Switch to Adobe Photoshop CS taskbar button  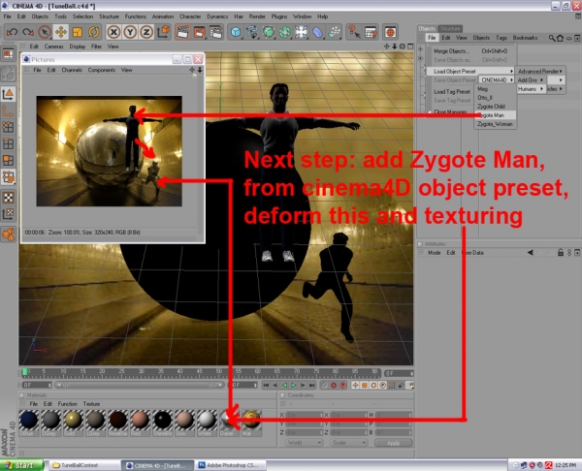231,465
